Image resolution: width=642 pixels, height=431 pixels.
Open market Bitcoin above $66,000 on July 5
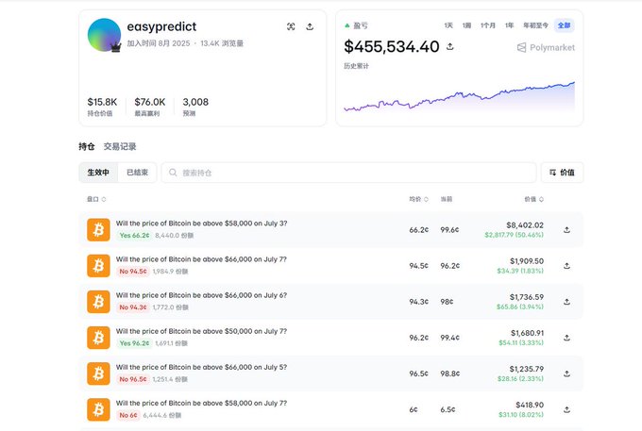(201, 367)
